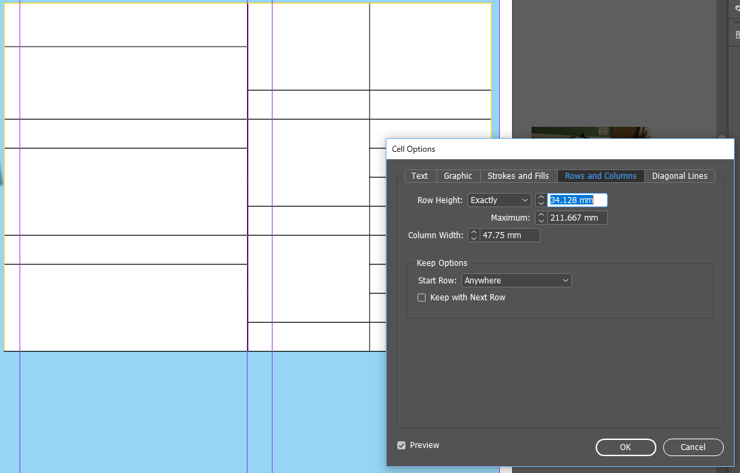Viewport: 740px width, 473px height.
Task: Expand the Row Height mode selector chevron
Action: (525, 200)
